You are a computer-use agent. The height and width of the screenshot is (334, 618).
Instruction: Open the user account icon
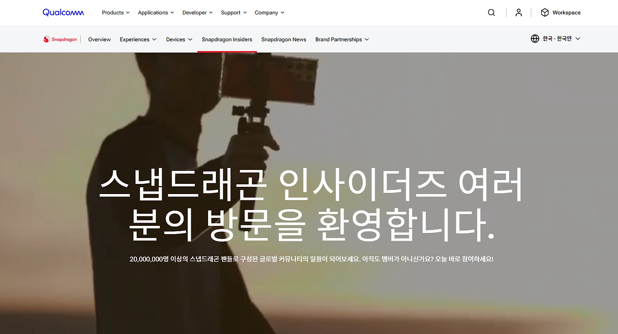(x=519, y=13)
